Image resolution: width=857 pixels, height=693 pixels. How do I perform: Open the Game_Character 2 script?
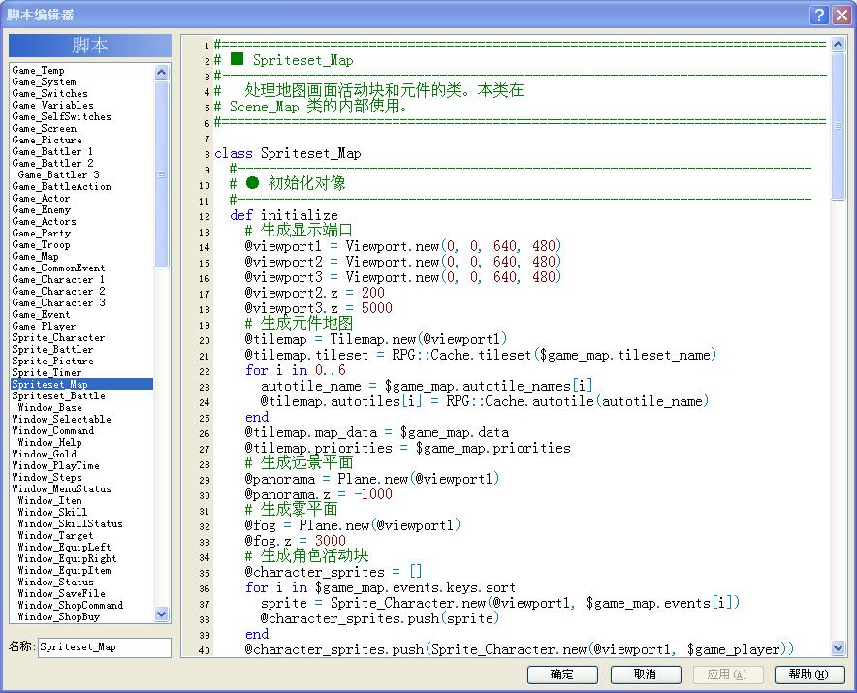click(58, 292)
